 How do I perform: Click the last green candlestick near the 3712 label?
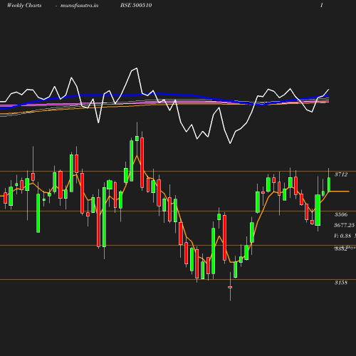(x=329, y=184)
